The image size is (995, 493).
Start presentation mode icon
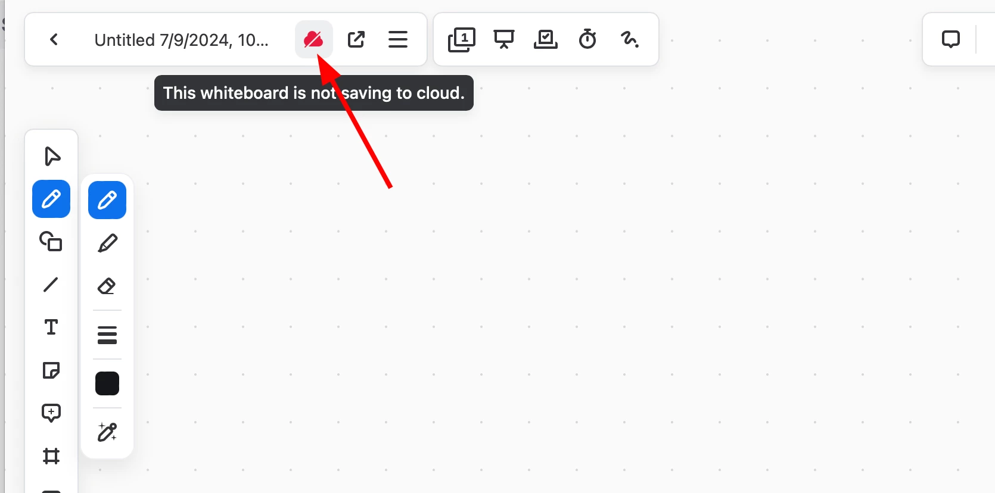(504, 39)
